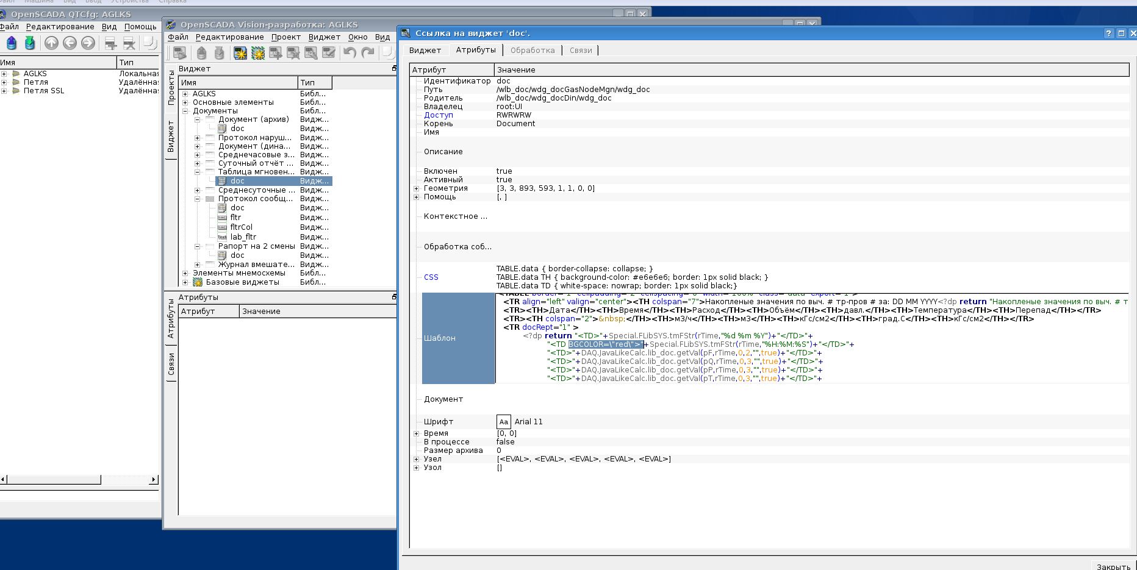Screen dimensions: 1137x570
Task: Click the 'Закрыть' button
Action: click(x=1113, y=566)
